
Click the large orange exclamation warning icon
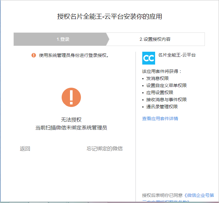[71, 97]
